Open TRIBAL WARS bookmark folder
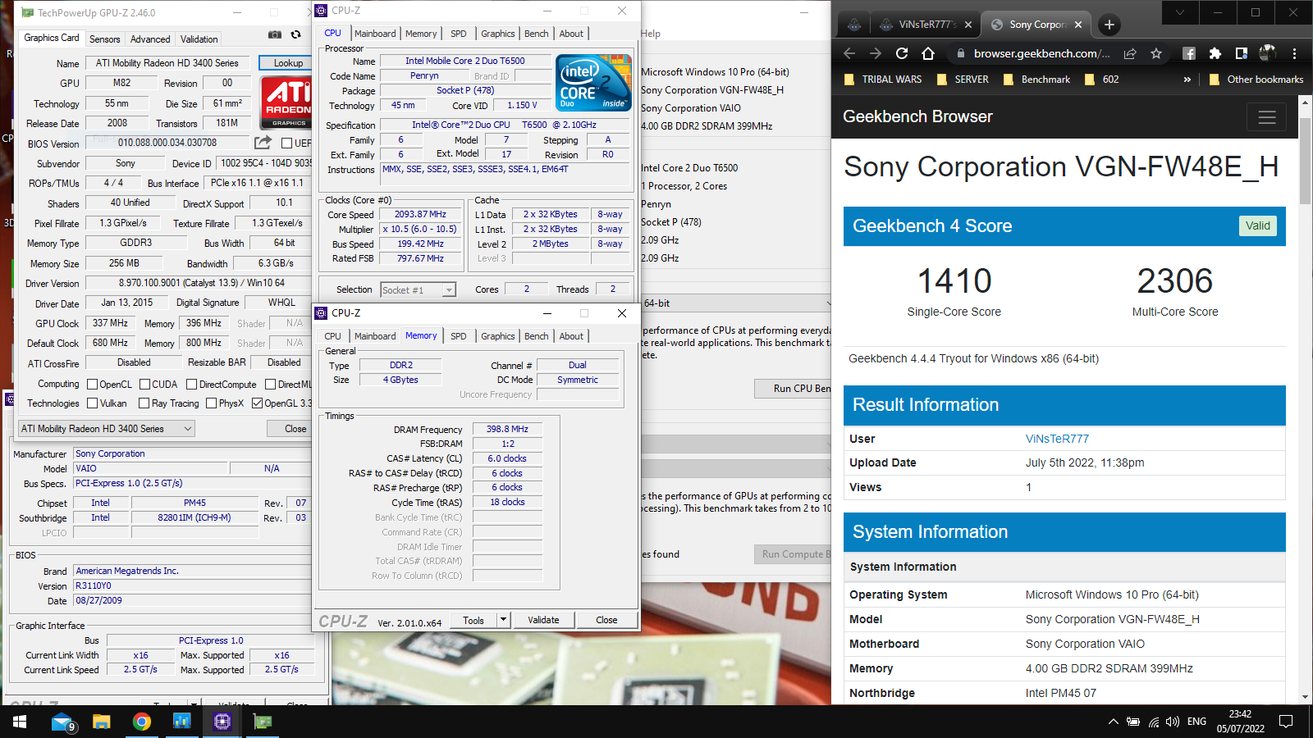Viewport: 1313px width, 738px height. coord(883,80)
